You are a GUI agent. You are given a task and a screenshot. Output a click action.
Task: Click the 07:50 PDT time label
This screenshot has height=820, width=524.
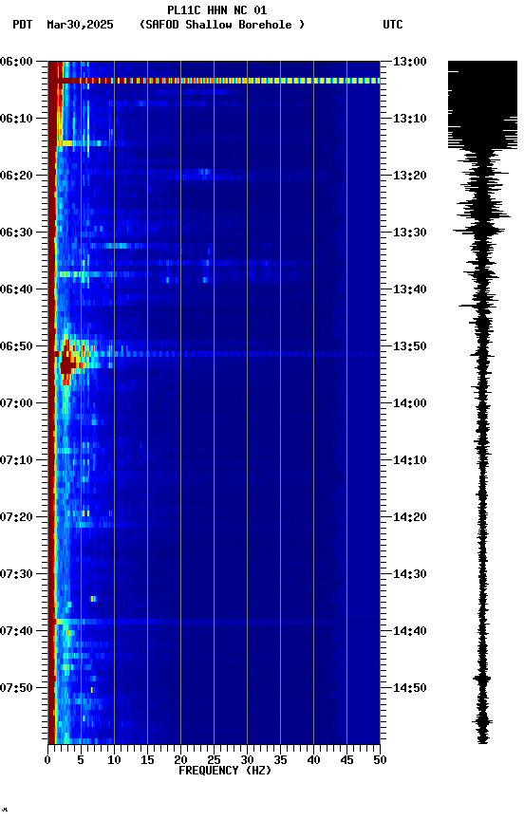coord(16,688)
